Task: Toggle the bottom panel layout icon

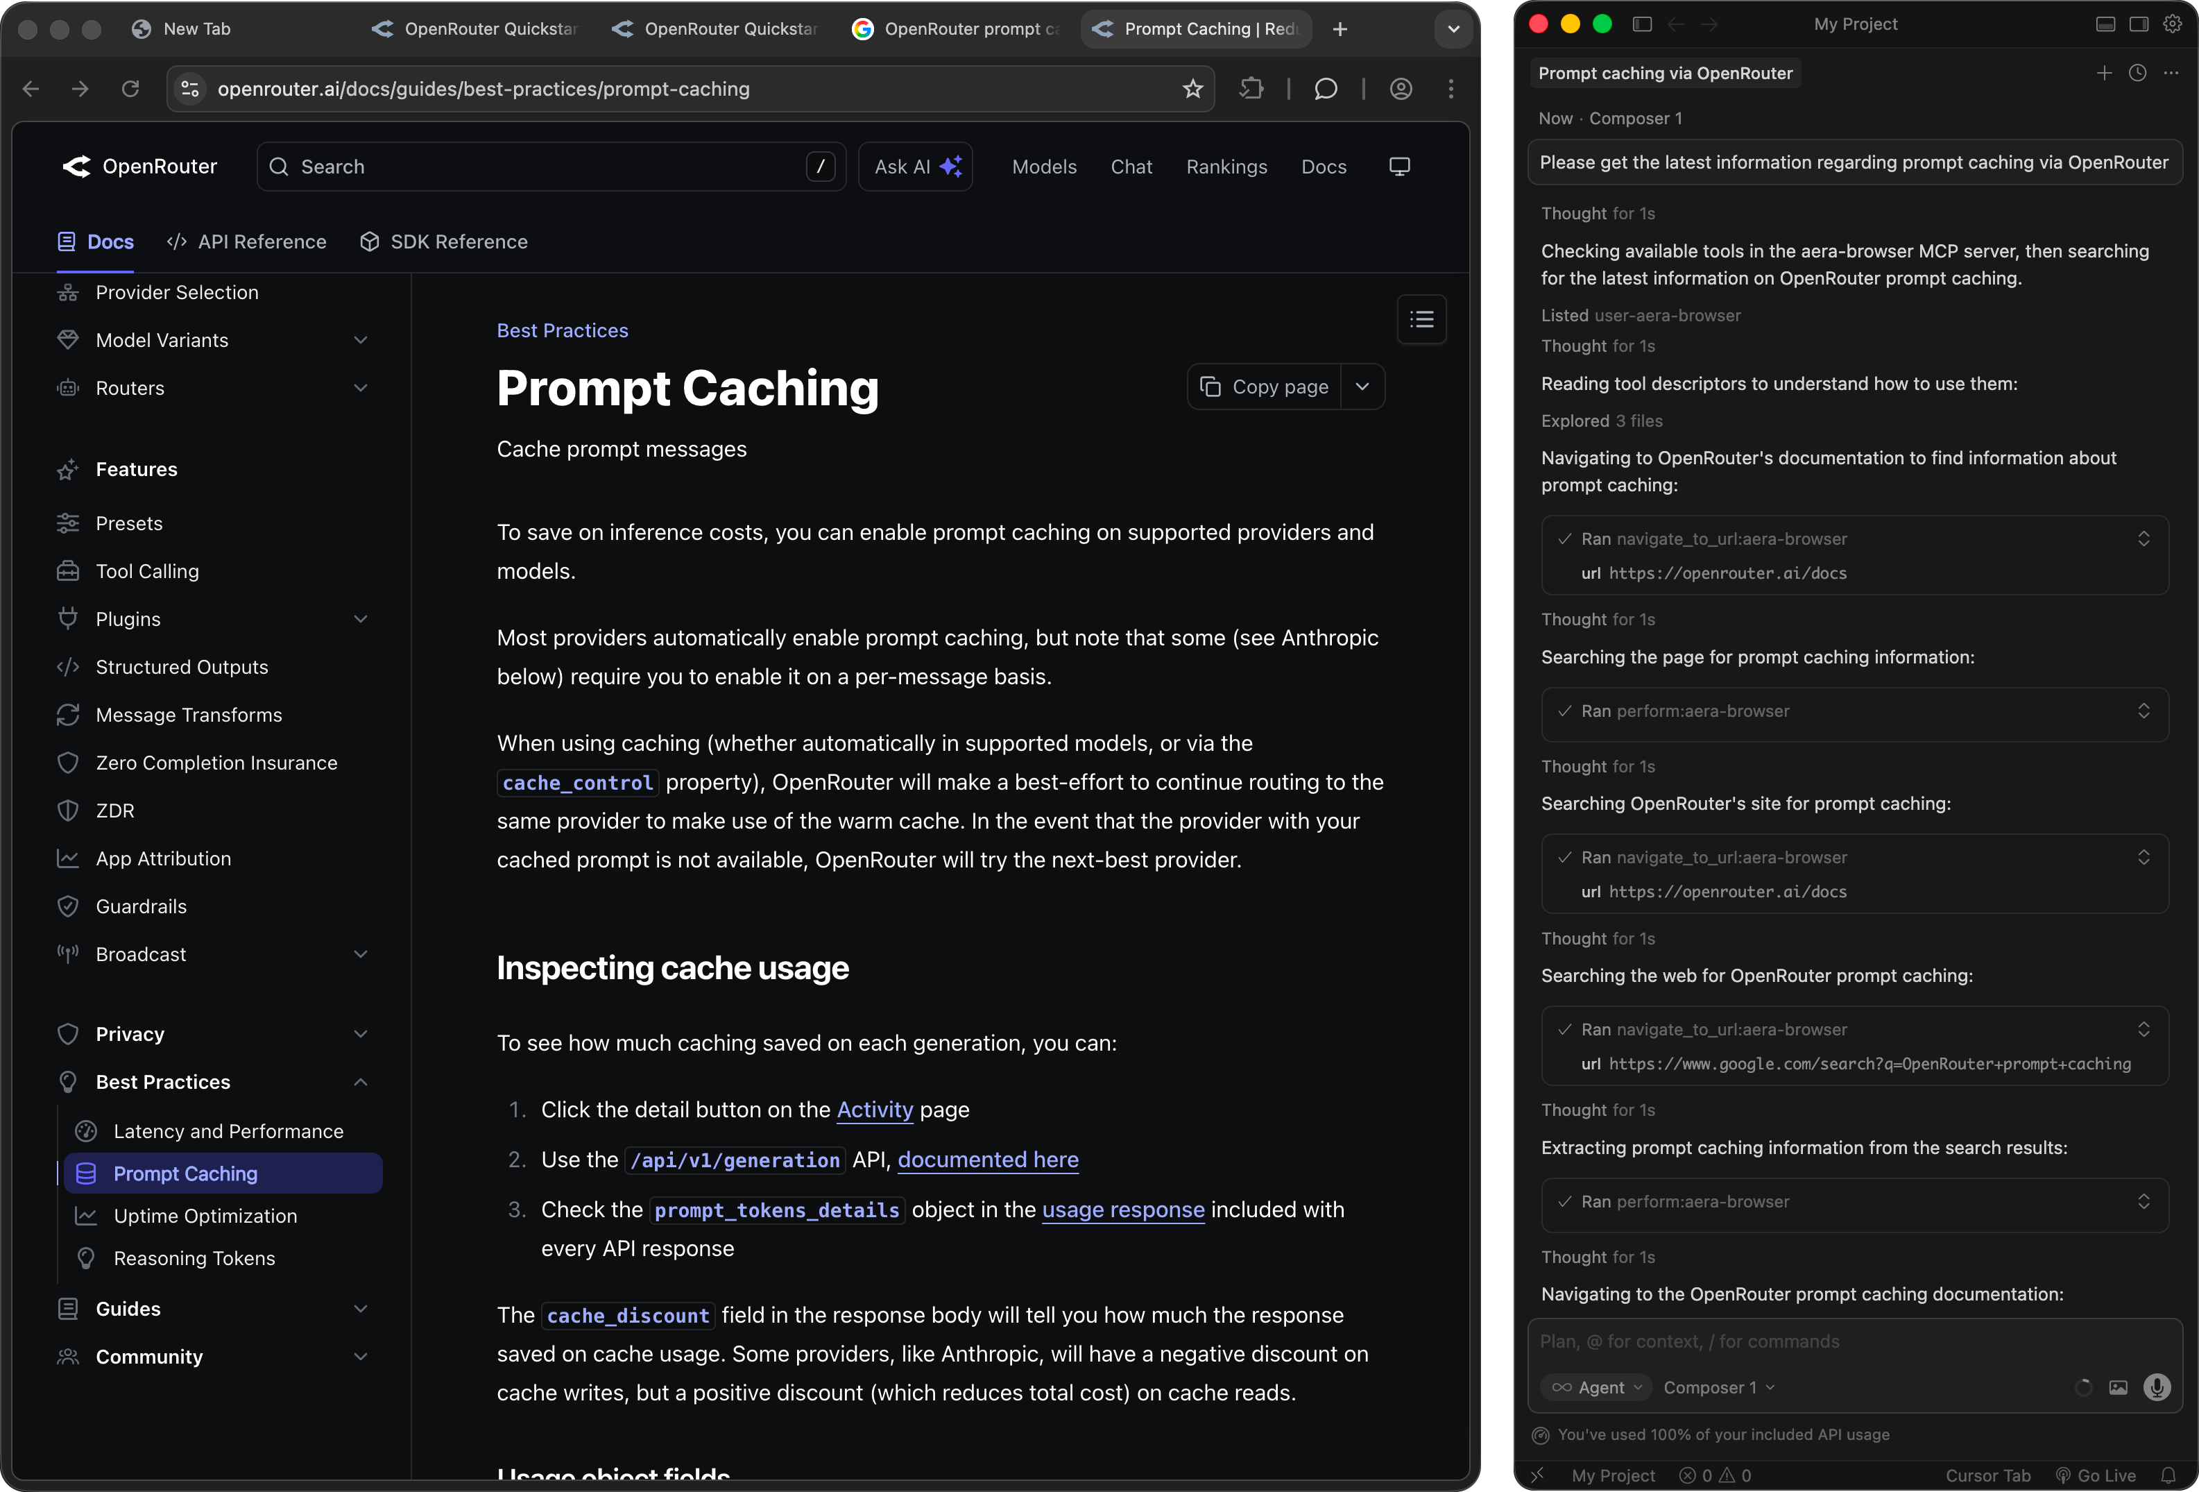Action: (2105, 24)
